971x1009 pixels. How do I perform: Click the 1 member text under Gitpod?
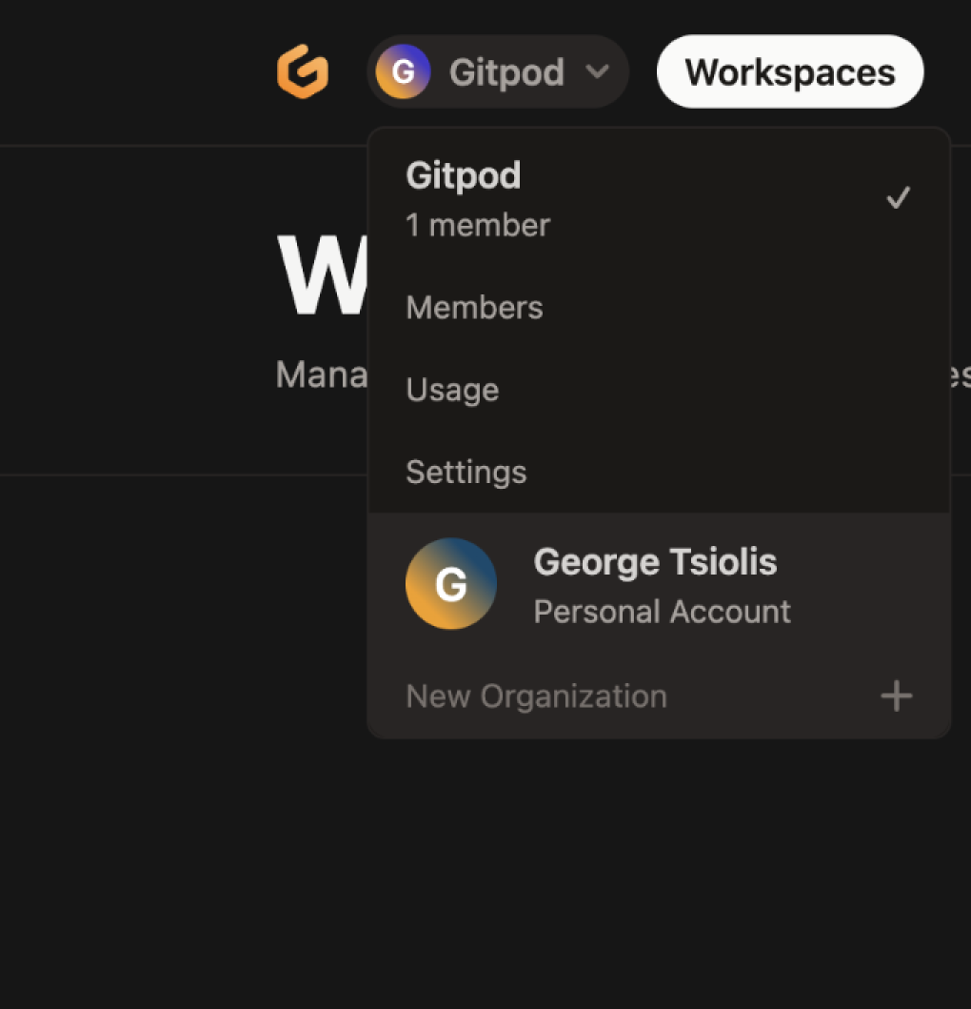click(477, 225)
